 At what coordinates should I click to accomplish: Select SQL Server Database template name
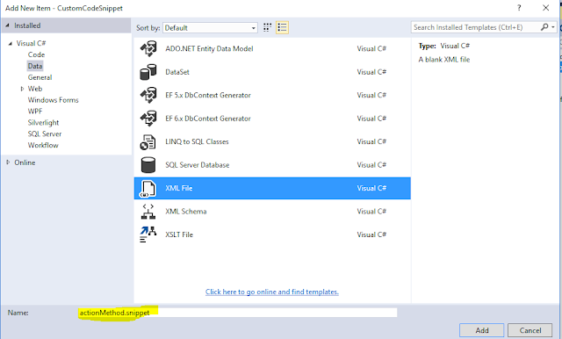click(197, 165)
